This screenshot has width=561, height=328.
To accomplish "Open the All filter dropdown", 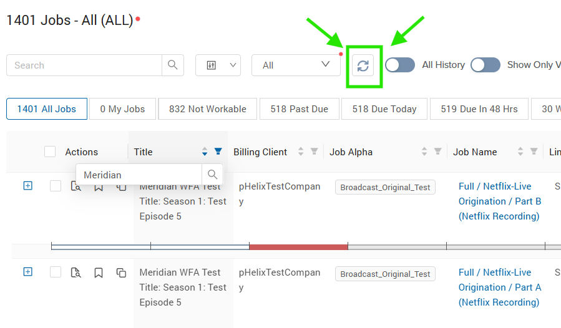I will (296, 65).
